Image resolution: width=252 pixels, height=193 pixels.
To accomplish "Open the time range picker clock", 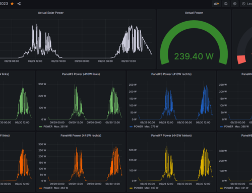I will tap(243, 4).
